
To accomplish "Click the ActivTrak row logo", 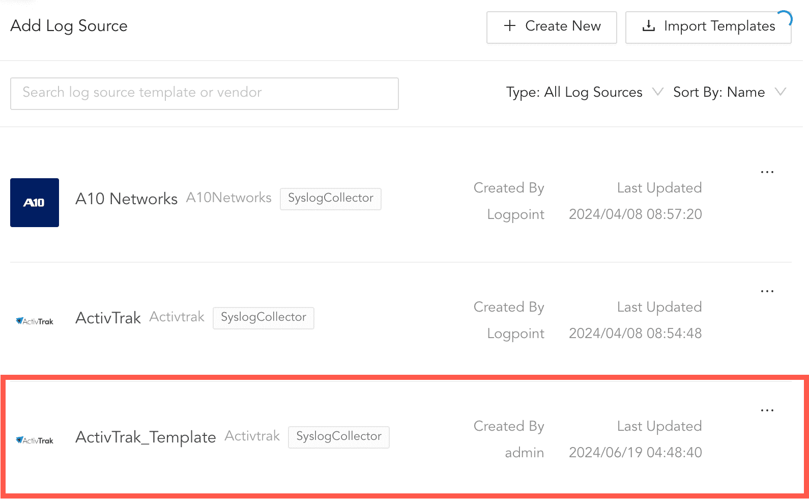I will pos(35,321).
